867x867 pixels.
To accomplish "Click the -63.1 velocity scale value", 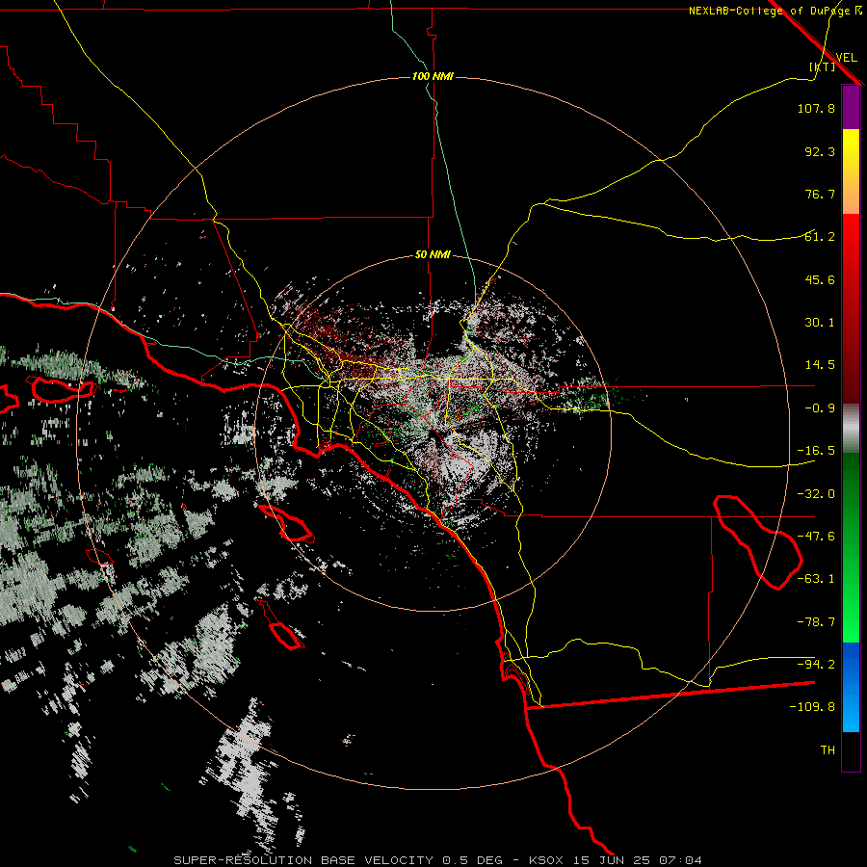I will 816,579.
